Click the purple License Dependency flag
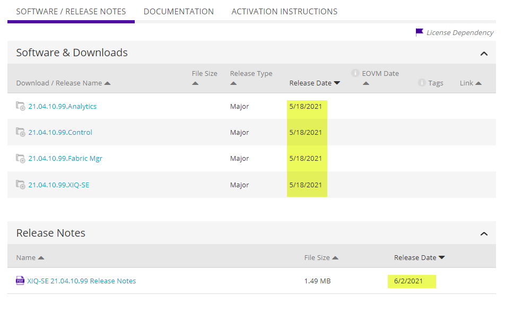The width and height of the screenshot is (522, 312). pos(420,32)
